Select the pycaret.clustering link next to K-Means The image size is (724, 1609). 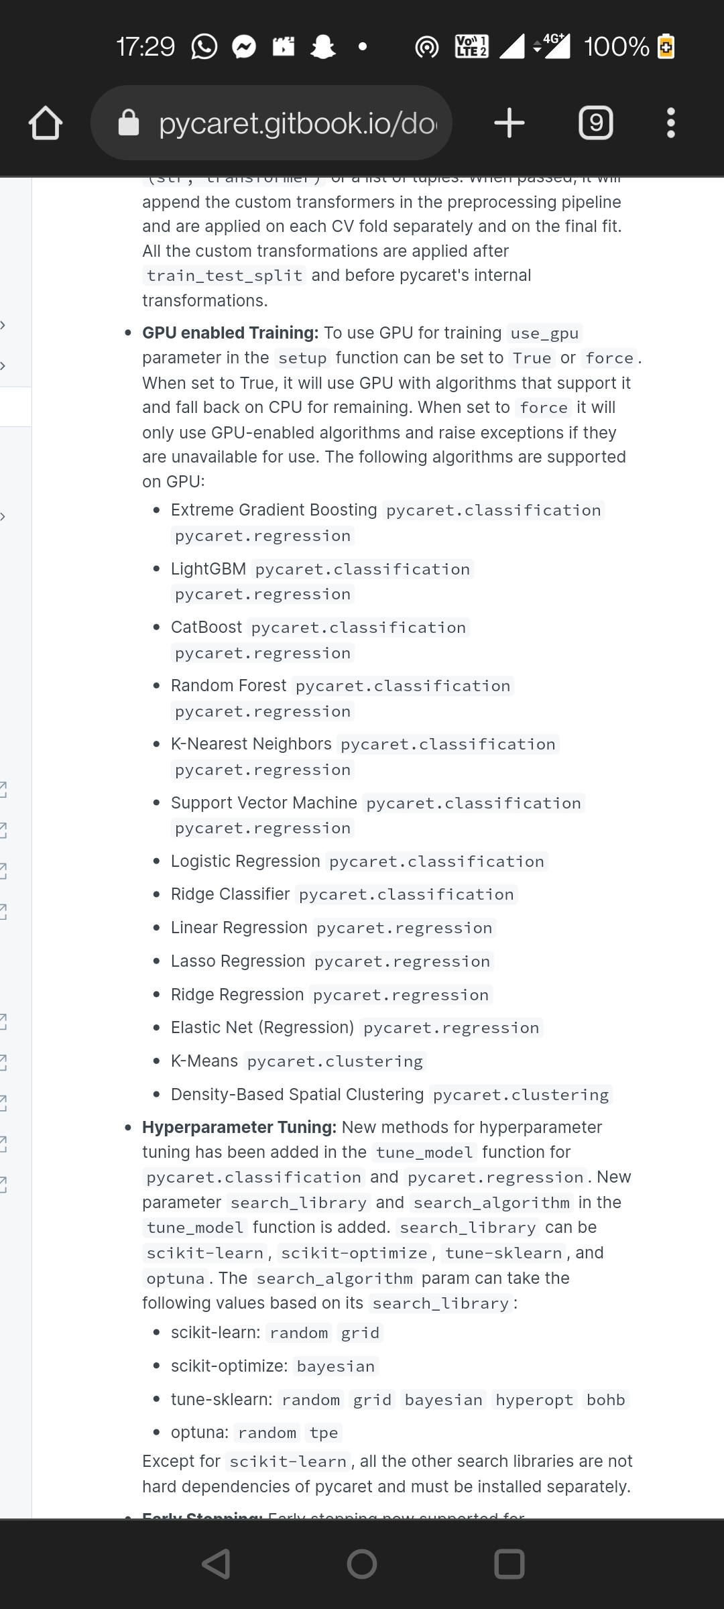tap(334, 1061)
